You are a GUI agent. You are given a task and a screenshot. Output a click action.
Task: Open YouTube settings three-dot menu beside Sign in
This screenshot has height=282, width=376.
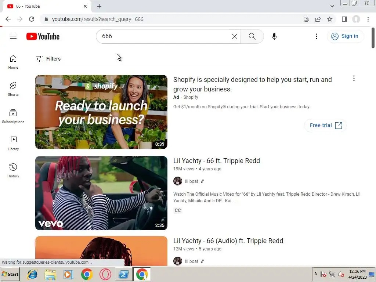coord(316,36)
